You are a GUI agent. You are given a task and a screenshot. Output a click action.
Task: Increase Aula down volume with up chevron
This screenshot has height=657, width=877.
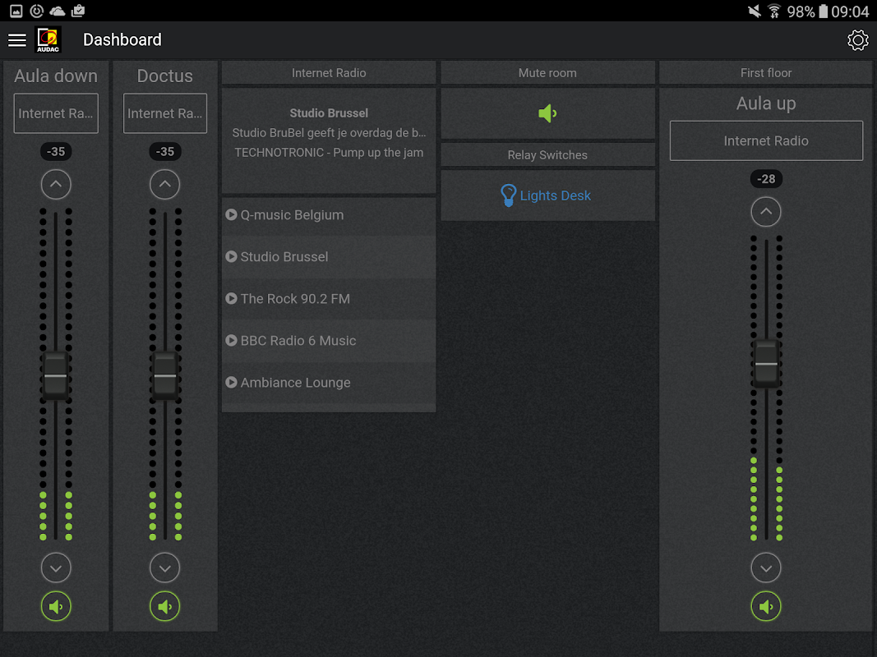[56, 184]
